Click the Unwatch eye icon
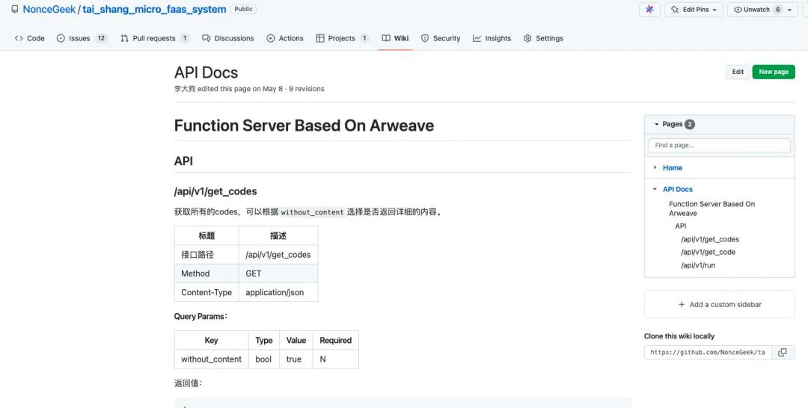 738,9
